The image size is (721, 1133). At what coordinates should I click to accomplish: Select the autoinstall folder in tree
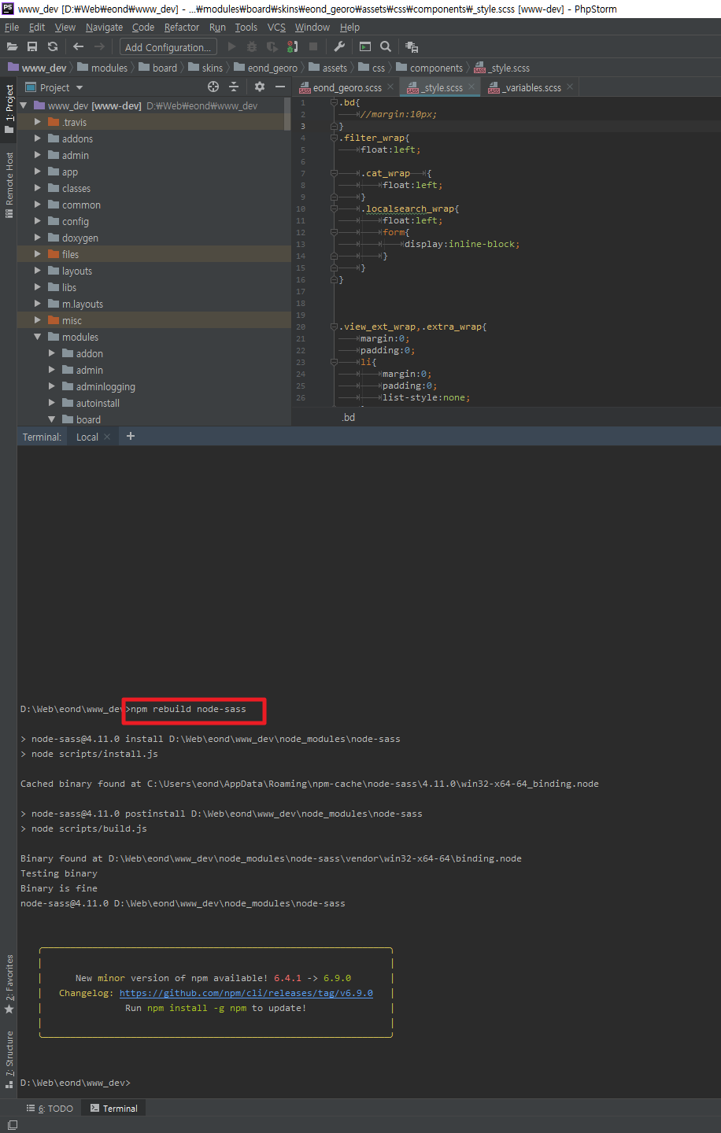pos(98,403)
